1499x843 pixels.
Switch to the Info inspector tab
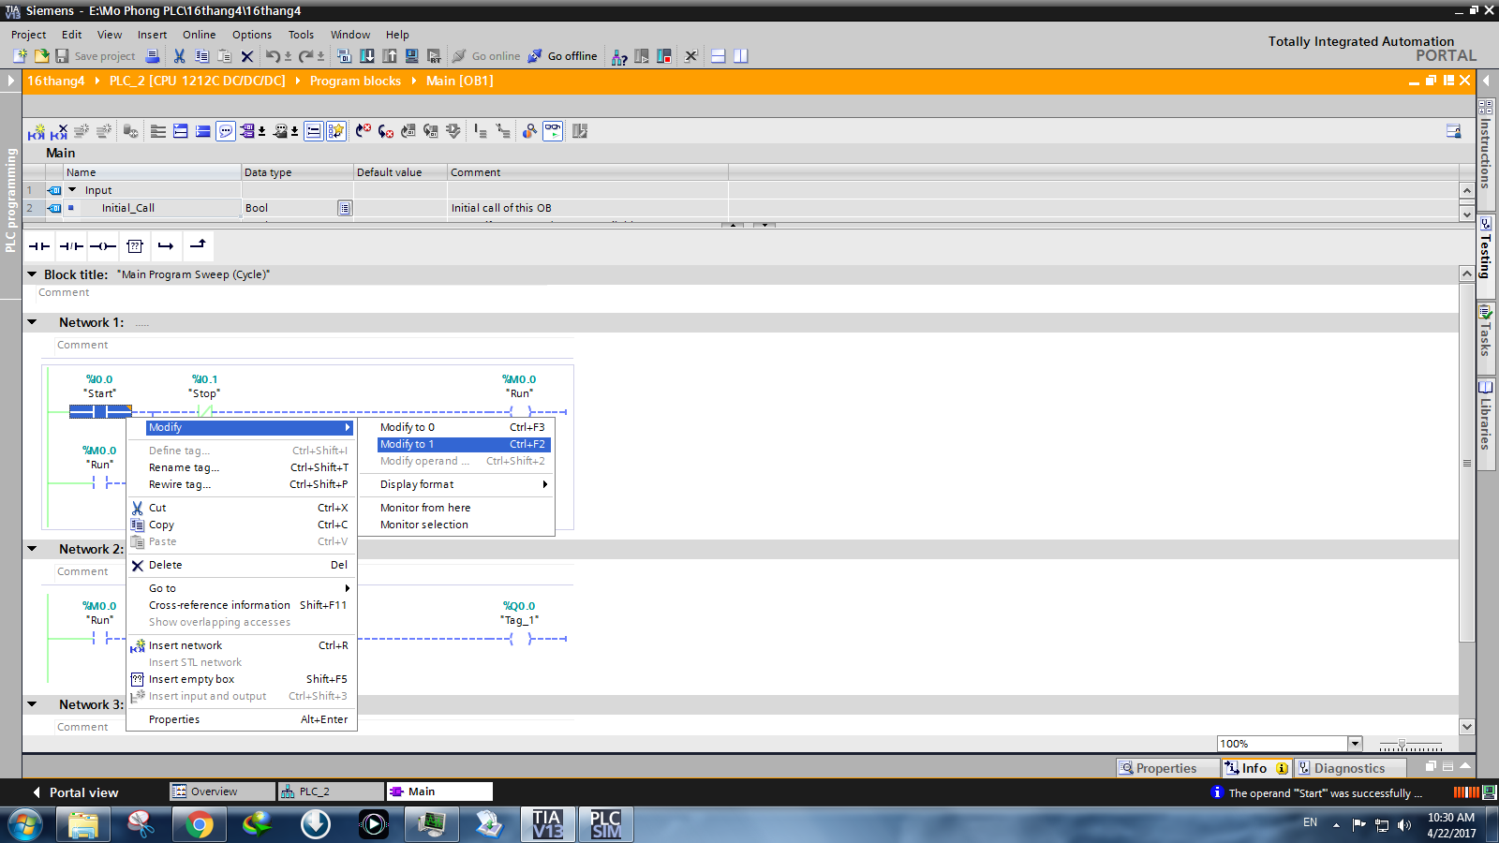click(1256, 768)
